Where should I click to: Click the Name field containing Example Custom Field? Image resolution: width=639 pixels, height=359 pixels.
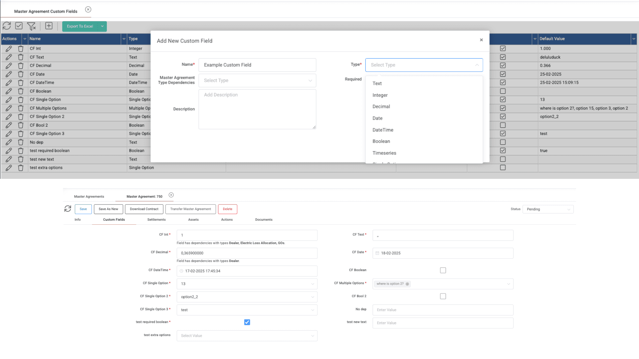coord(257,65)
